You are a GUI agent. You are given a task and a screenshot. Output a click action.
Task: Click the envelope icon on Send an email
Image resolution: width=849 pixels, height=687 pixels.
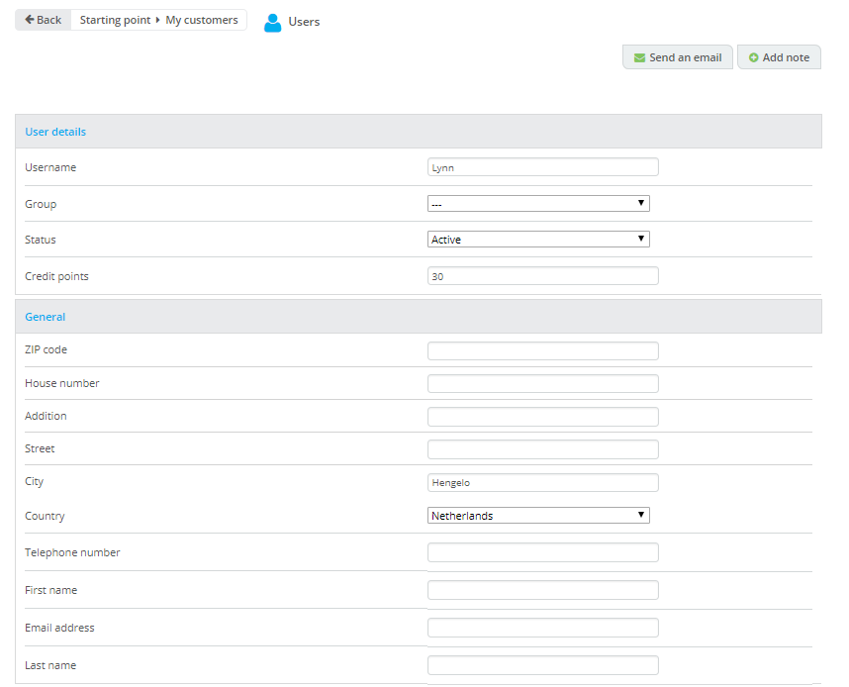pos(639,58)
